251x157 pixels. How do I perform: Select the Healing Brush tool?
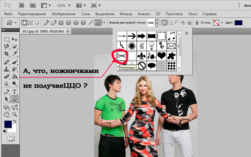6,62
